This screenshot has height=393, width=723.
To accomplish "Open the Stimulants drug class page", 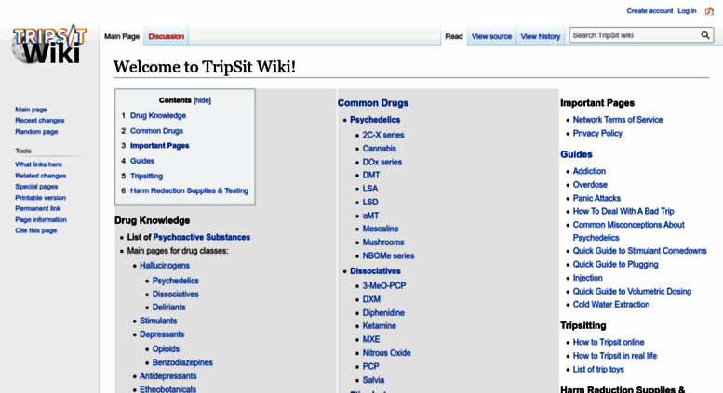I will (158, 321).
